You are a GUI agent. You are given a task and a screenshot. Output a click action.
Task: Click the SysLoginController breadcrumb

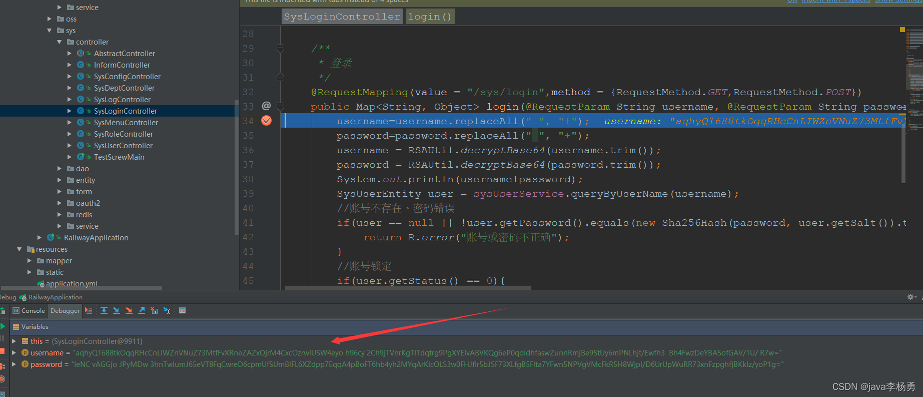click(x=342, y=17)
